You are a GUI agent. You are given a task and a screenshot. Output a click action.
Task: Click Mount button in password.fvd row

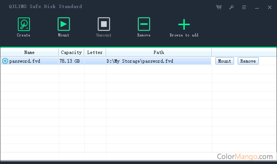click(225, 61)
